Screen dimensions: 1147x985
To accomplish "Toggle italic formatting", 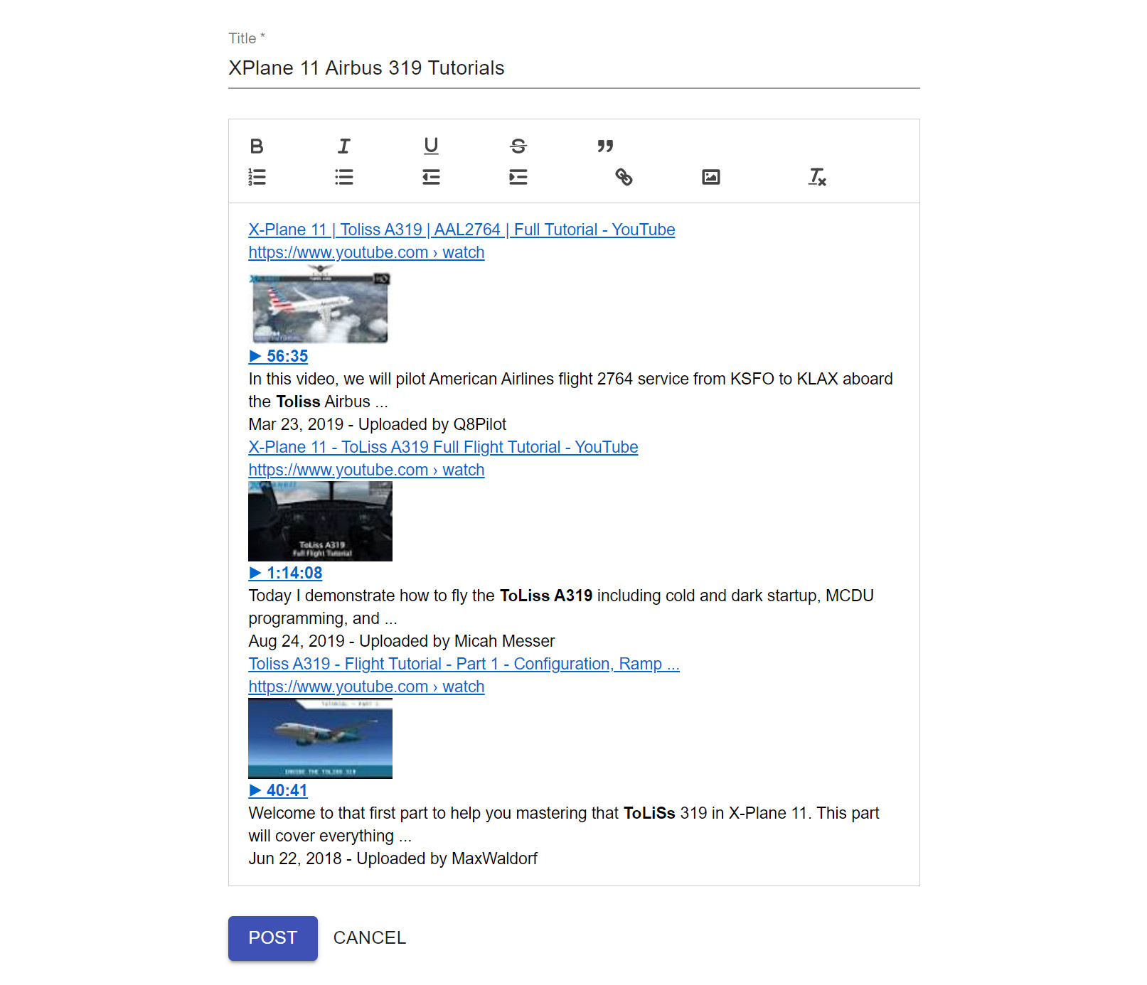I will pos(344,146).
